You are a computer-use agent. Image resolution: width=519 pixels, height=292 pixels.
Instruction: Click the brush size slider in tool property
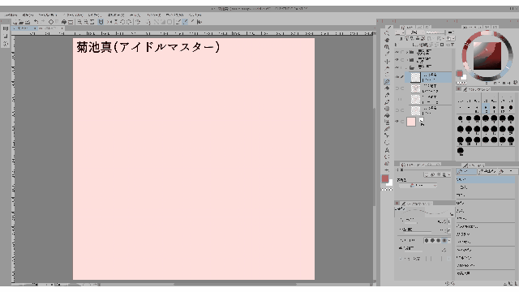[411, 223]
